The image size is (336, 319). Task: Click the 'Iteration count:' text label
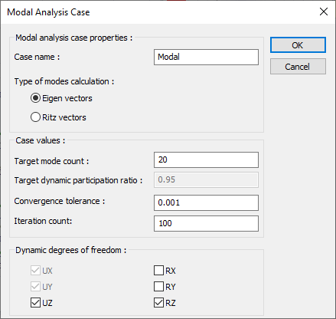43,221
